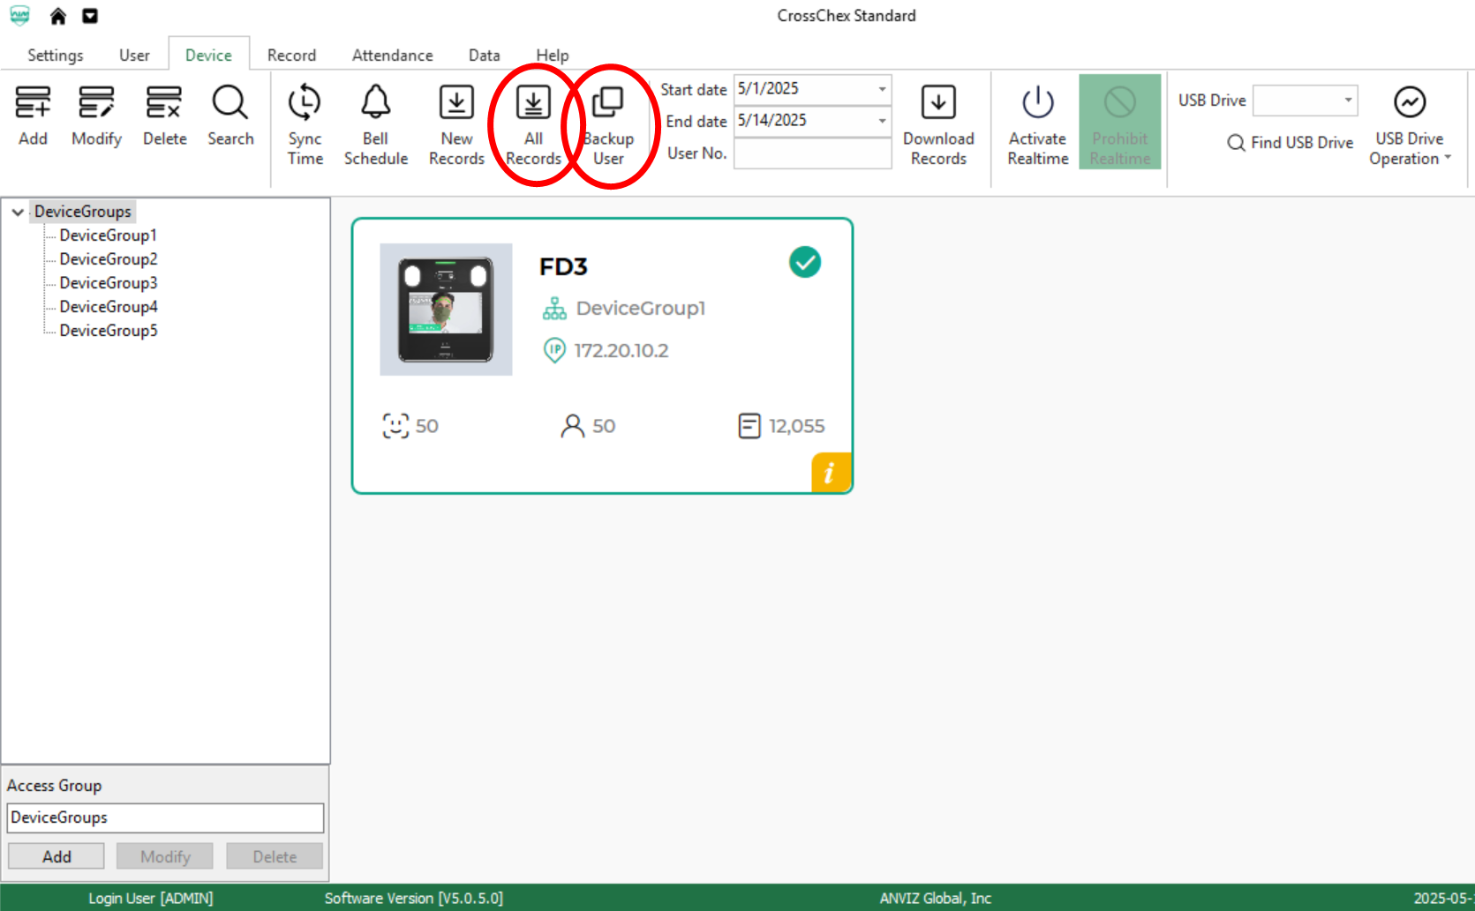Open the End date dropdown
The width and height of the screenshot is (1475, 911).
(882, 121)
